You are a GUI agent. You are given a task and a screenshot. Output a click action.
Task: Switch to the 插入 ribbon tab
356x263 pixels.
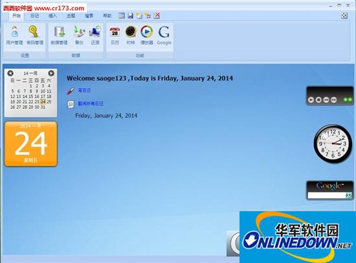pos(52,16)
